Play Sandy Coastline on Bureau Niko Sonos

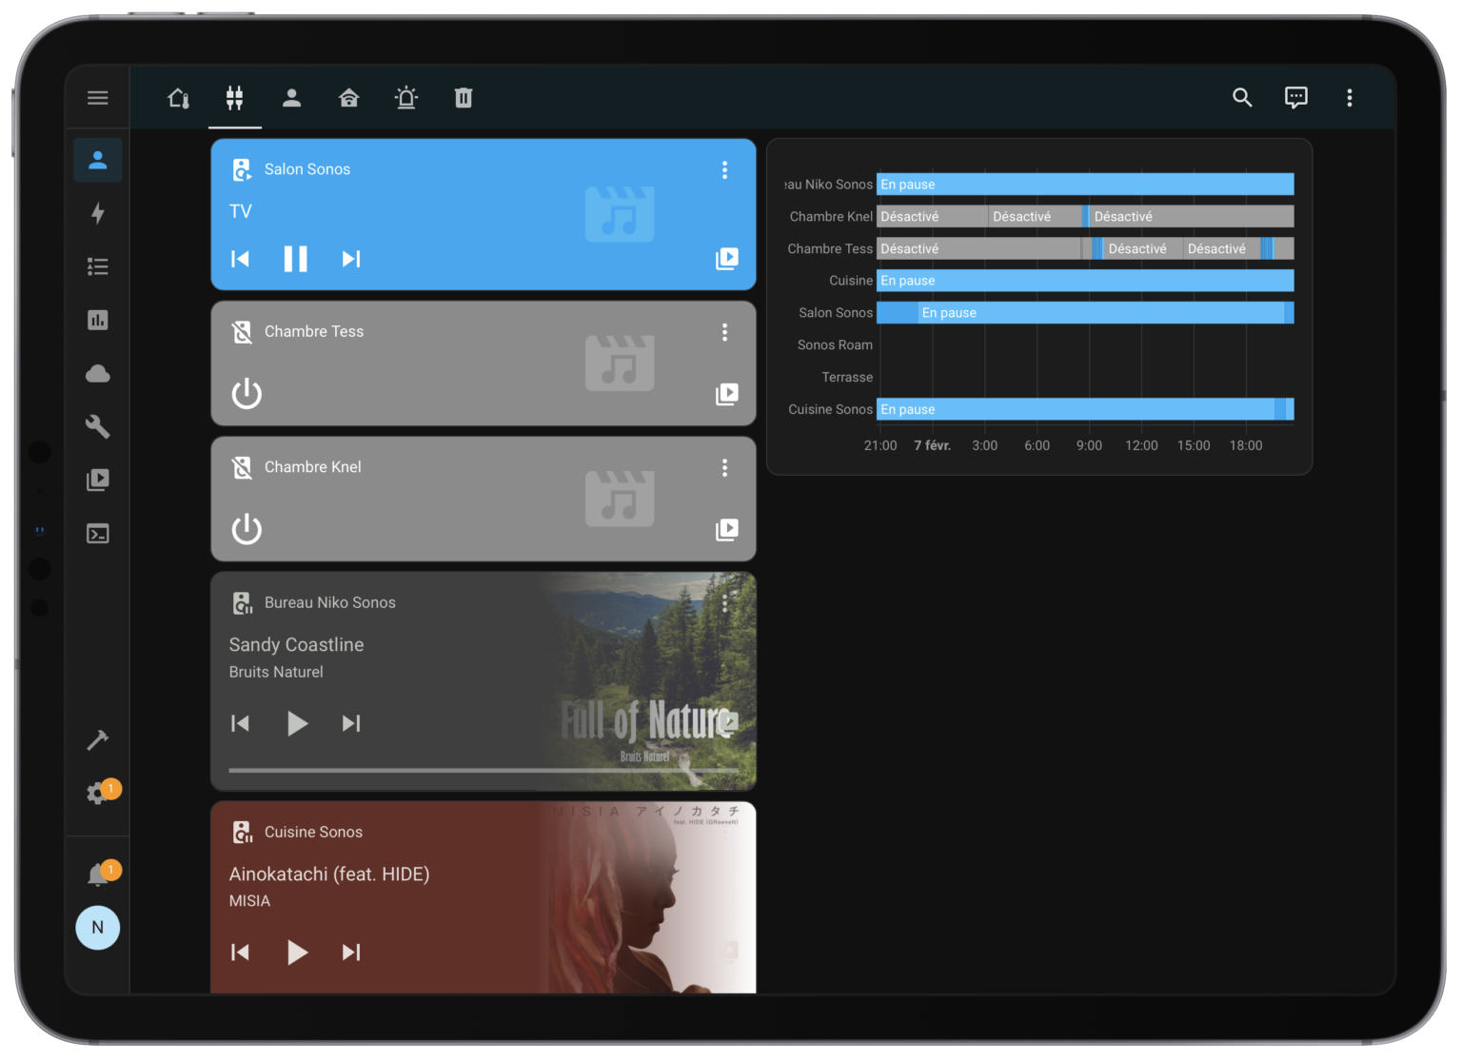point(296,723)
